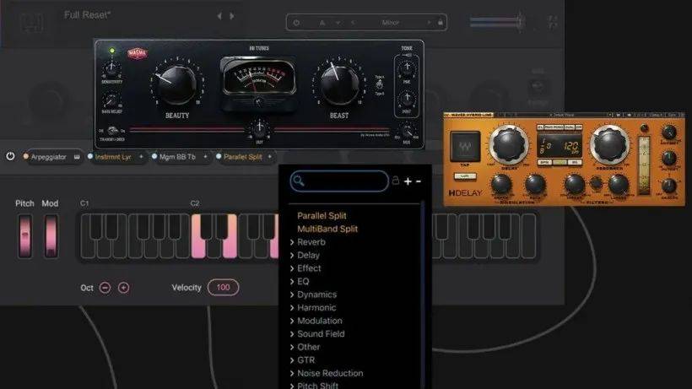Viewport: 692px width, 389px height.
Task: Click the minus button in the plugin menu
Action: [x=419, y=181]
